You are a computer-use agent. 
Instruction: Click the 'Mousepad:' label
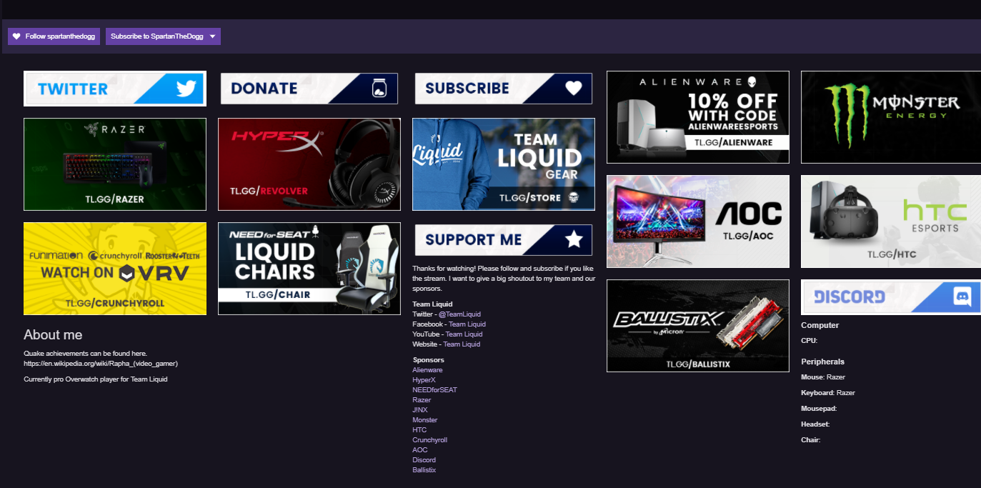point(819,409)
